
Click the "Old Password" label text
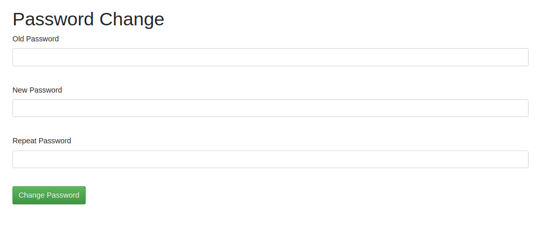[36, 39]
